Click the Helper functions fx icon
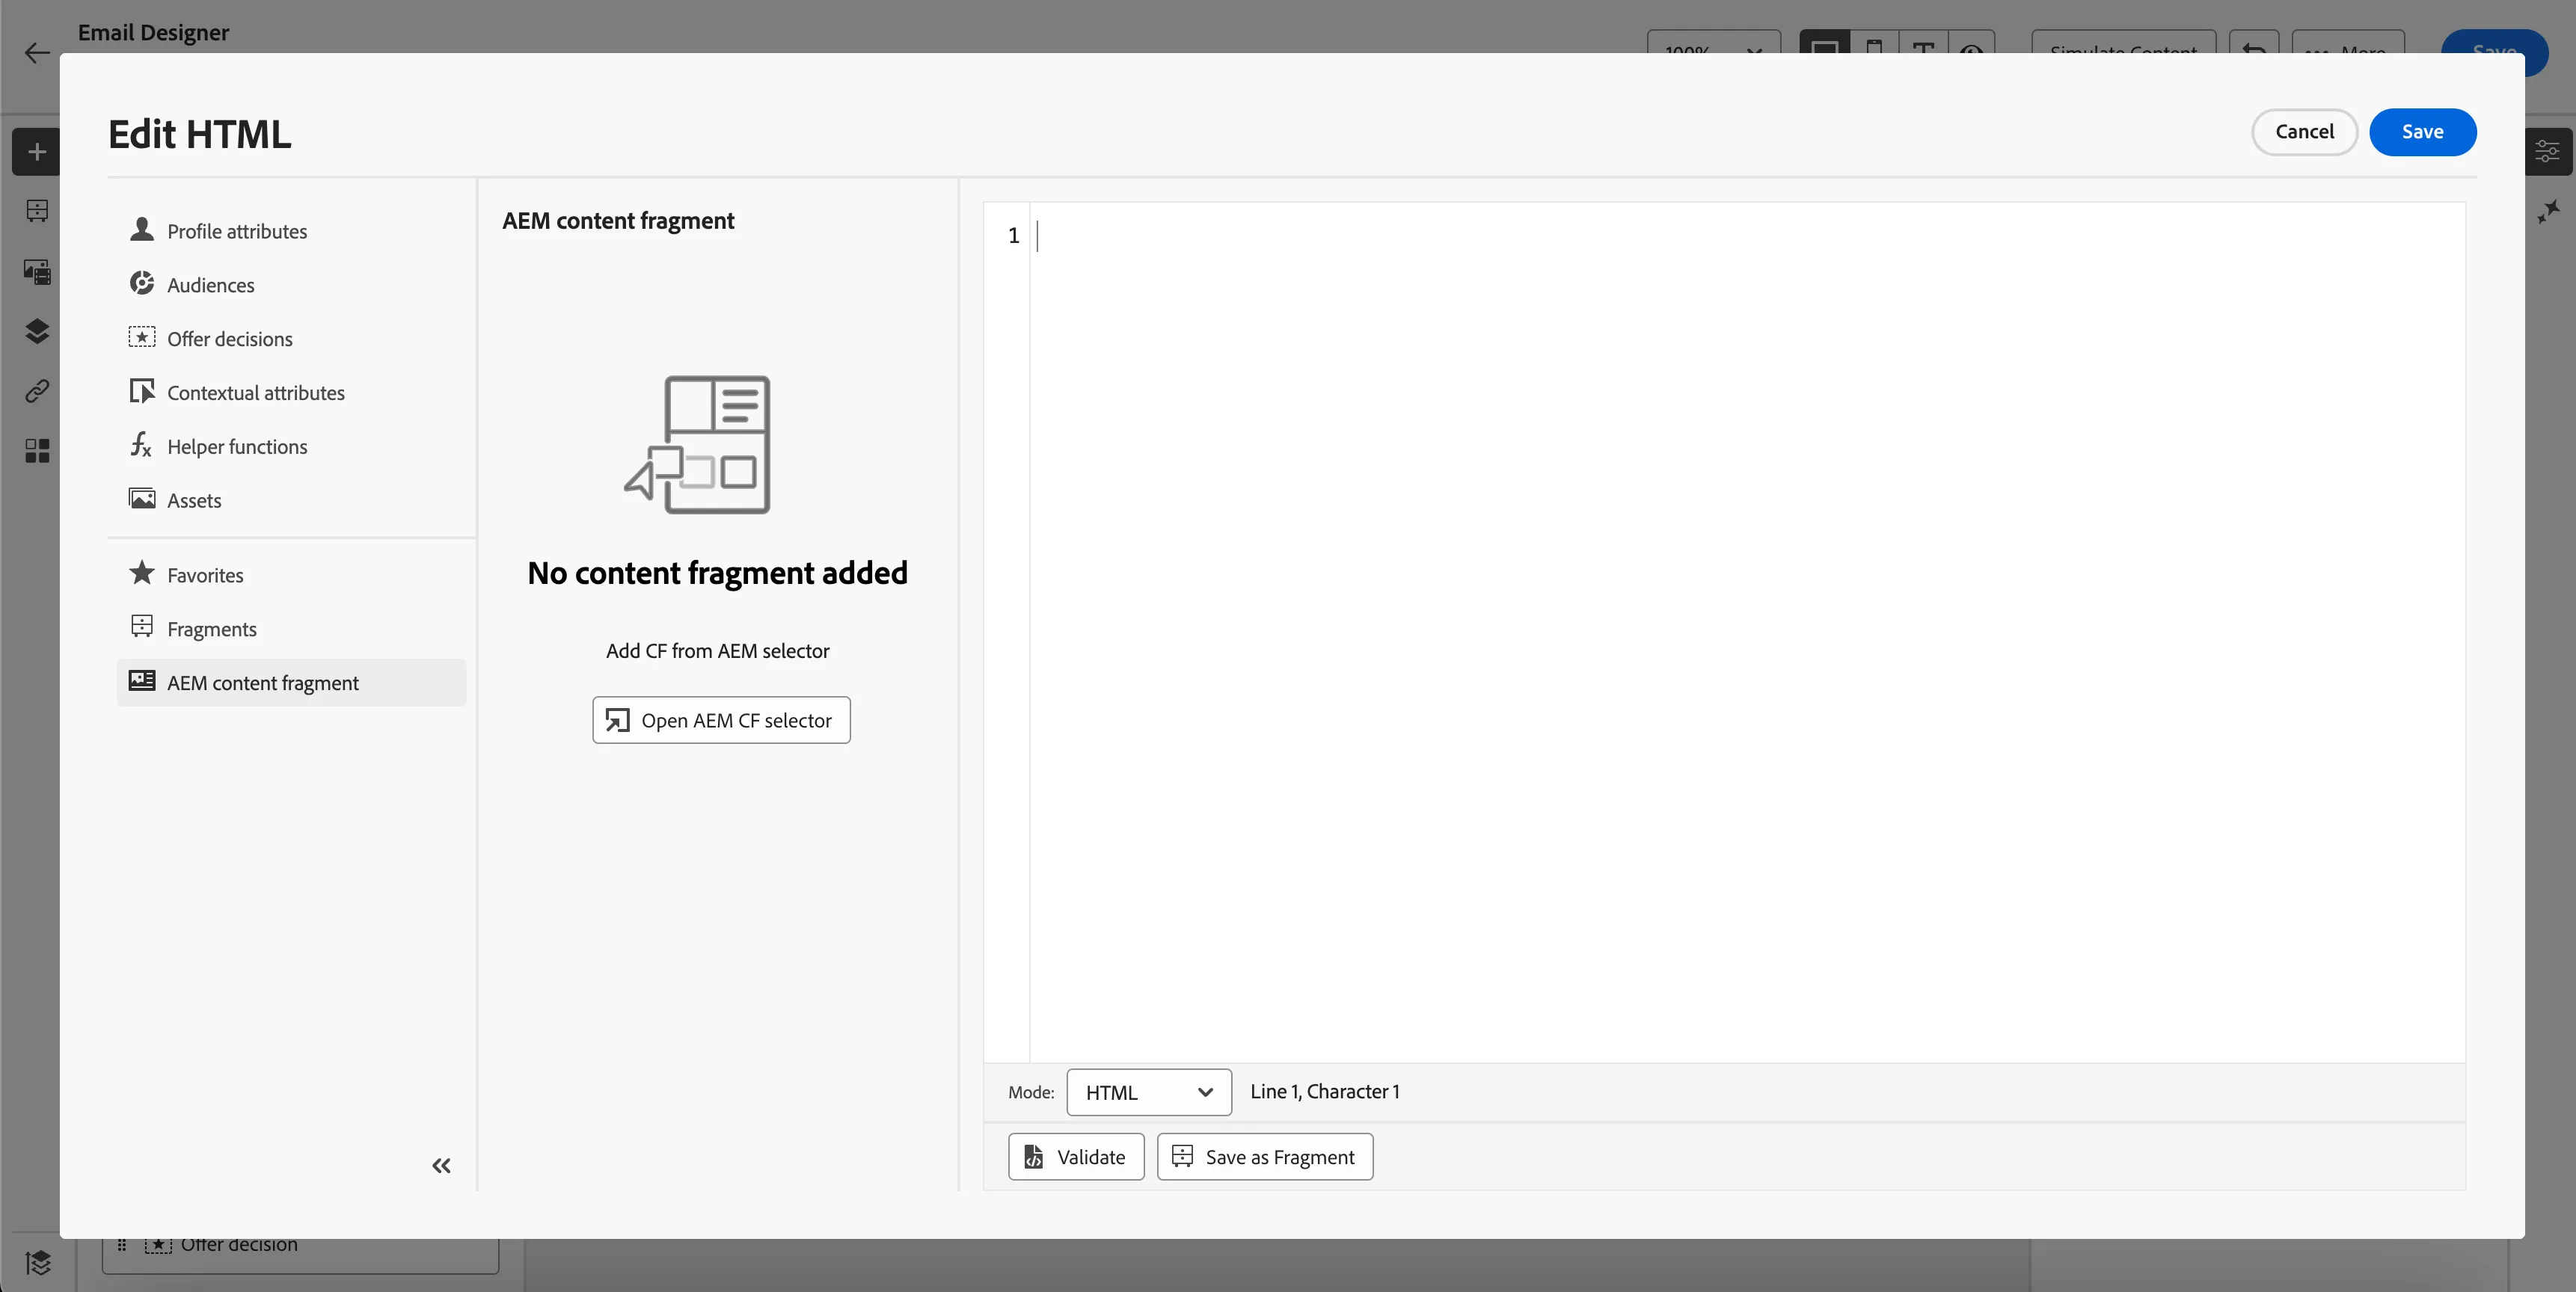Screen dimensions: 2576x1292 click(x=141, y=445)
